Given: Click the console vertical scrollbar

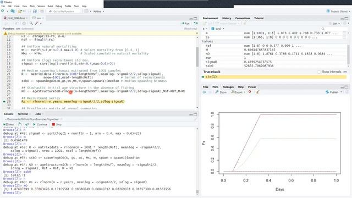Looking at the screenshot, I should click(x=197, y=192).
